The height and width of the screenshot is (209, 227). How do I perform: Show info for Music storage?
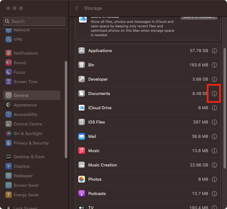point(214,151)
